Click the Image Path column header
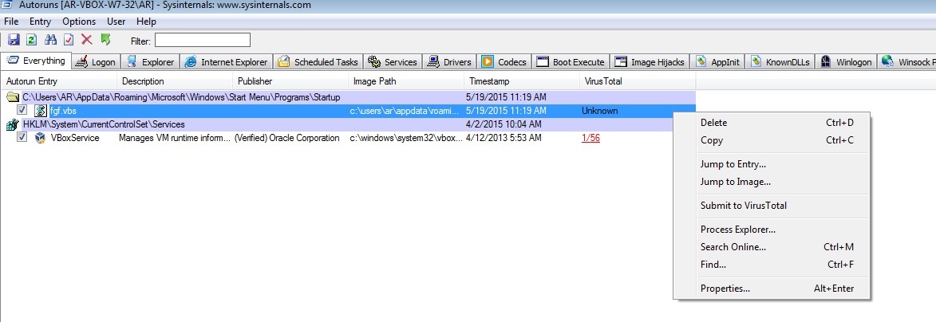The image size is (936, 322). [406, 81]
